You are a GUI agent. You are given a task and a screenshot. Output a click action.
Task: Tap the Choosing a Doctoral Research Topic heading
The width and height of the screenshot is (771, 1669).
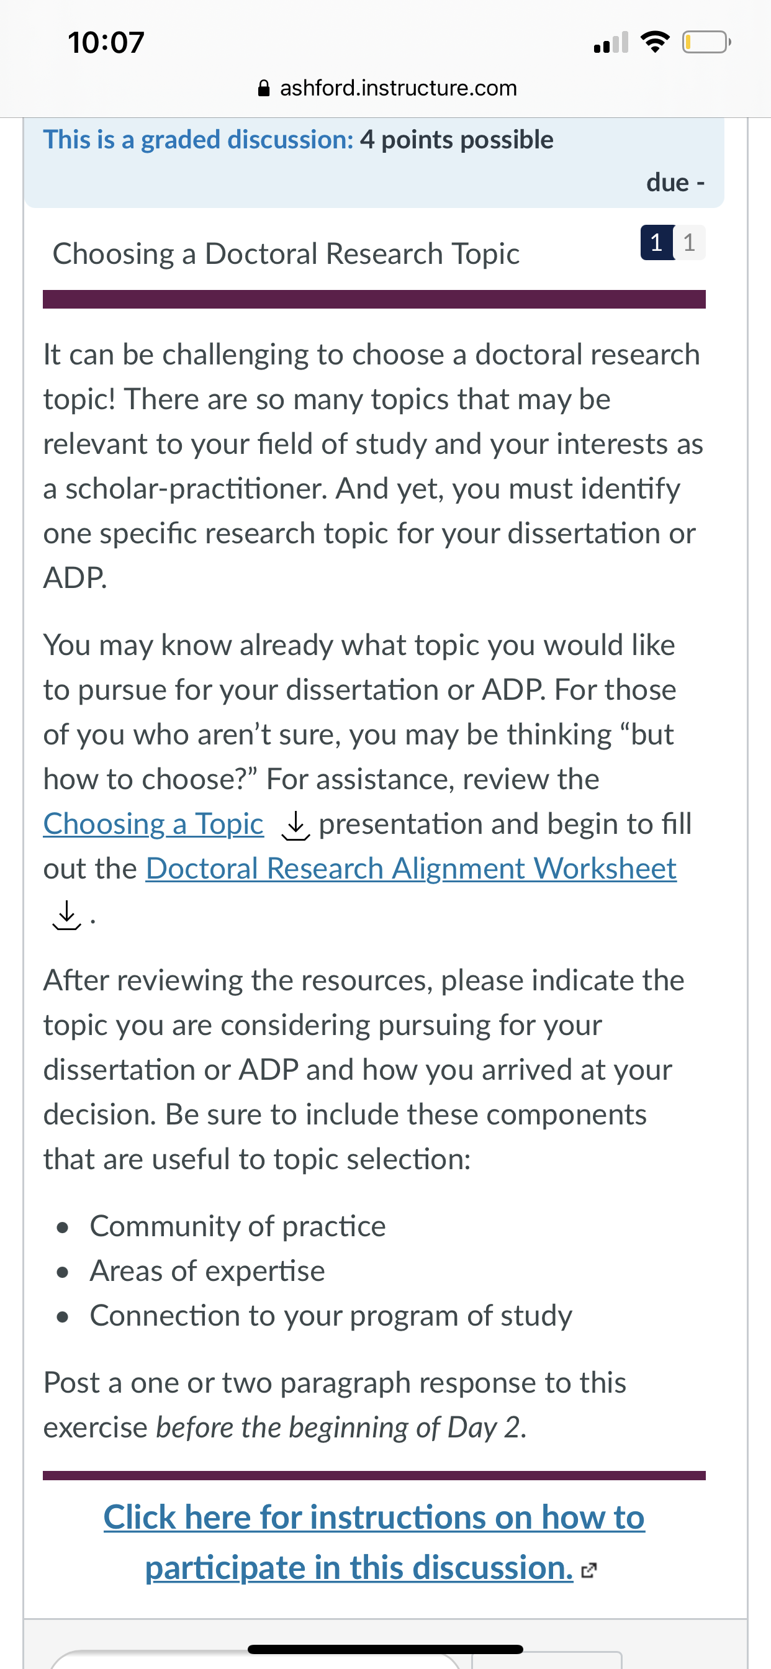tap(286, 254)
